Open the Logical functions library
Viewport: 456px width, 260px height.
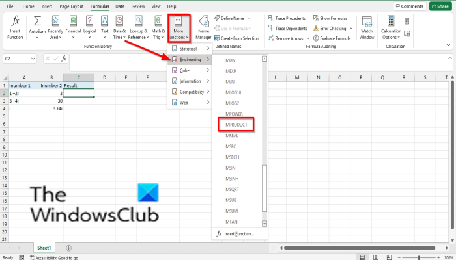90,27
